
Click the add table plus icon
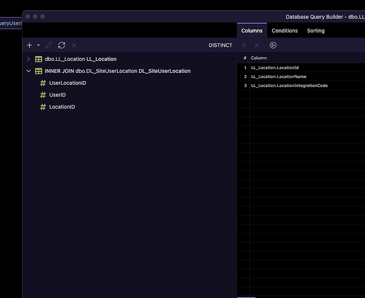pos(29,45)
